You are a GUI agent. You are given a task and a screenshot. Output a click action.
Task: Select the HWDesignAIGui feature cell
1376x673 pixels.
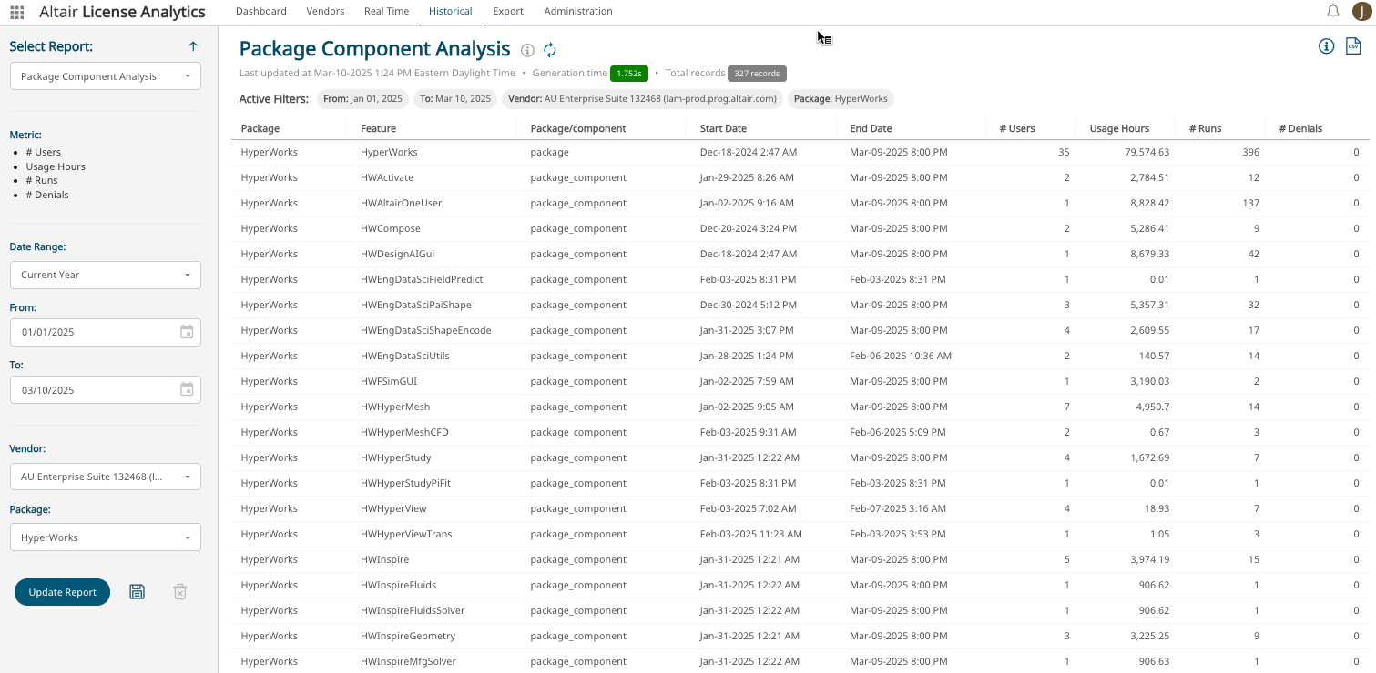(x=397, y=254)
